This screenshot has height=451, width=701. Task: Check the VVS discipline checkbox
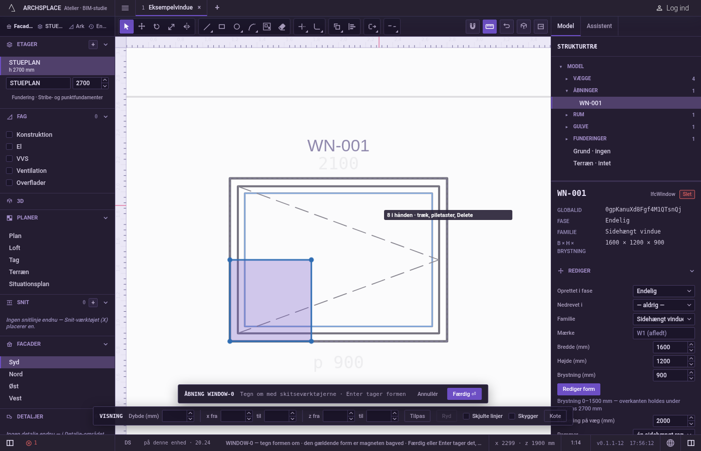tap(9, 159)
